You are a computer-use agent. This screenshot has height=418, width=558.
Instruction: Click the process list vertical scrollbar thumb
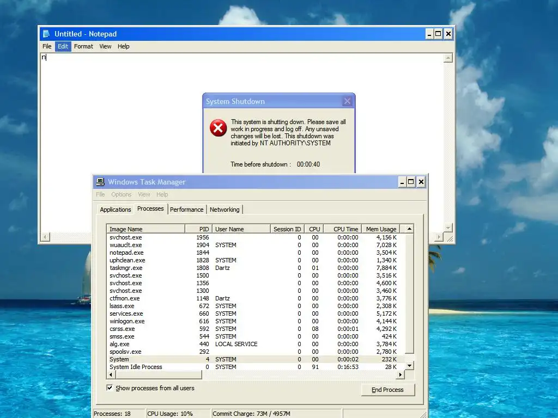[x=409, y=293]
